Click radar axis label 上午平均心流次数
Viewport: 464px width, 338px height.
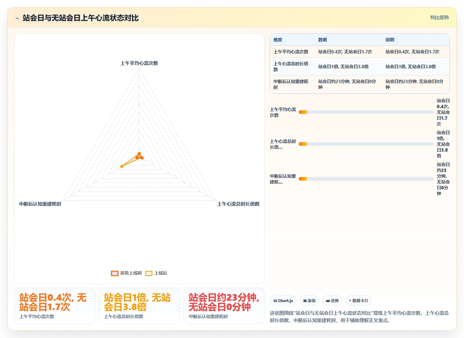click(x=139, y=63)
